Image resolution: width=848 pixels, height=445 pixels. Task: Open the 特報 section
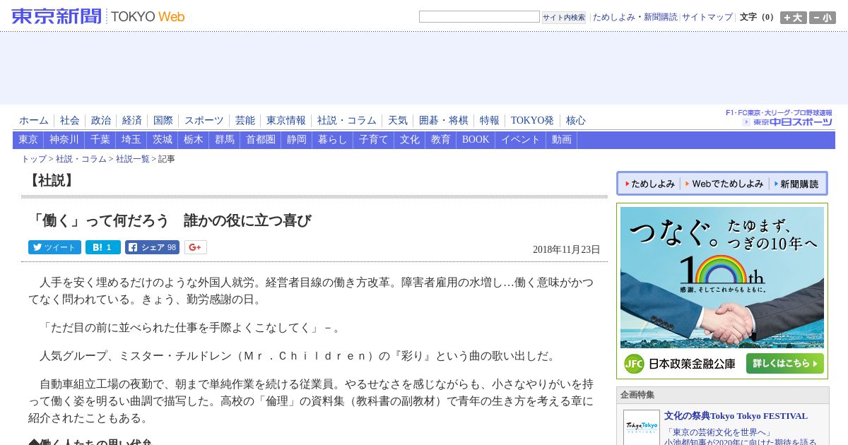point(490,121)
